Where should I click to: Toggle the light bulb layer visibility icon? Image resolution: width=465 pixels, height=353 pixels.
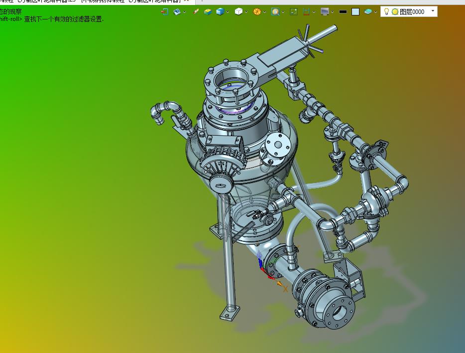pyautogui.click(x=386, y=11)
